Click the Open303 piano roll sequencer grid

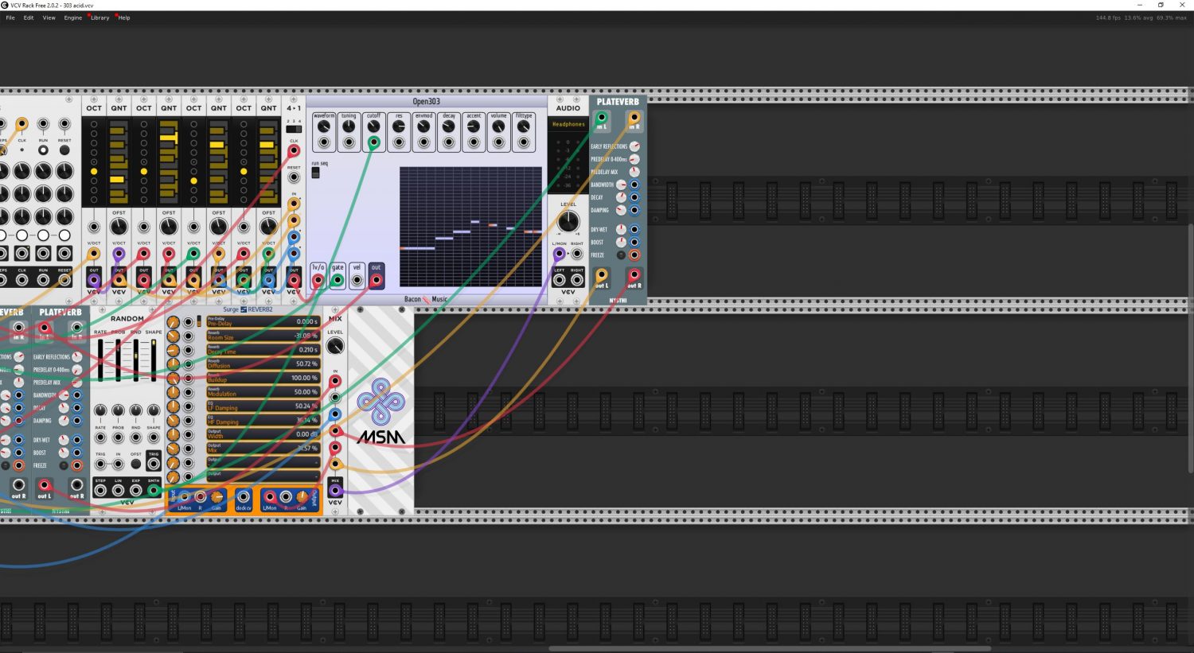point(471,227)
